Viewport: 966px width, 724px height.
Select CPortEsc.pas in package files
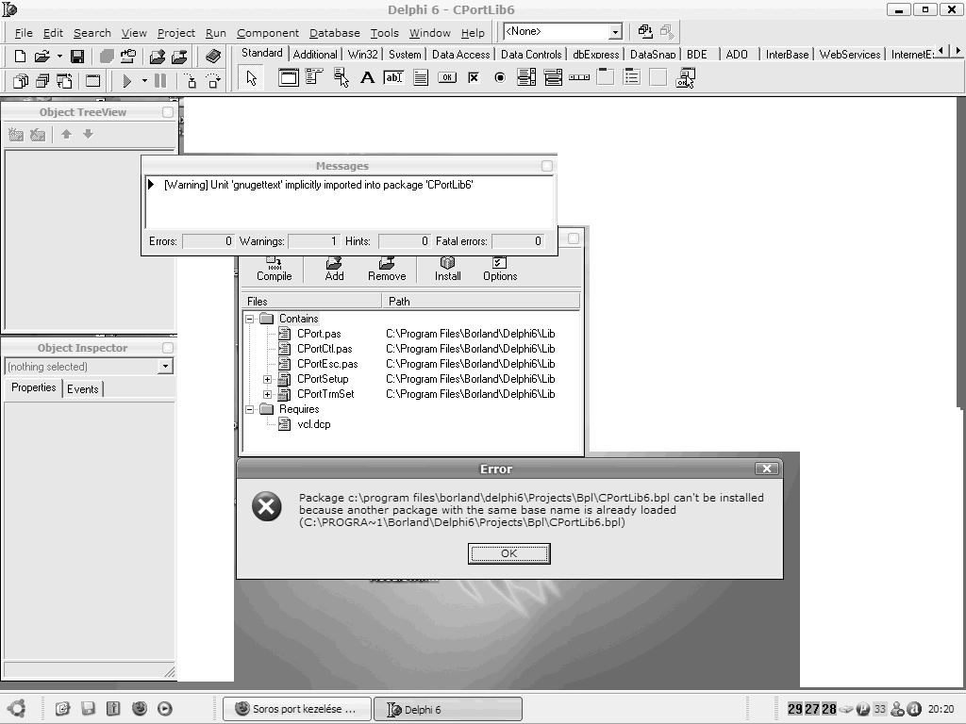(x=327, y=364)
